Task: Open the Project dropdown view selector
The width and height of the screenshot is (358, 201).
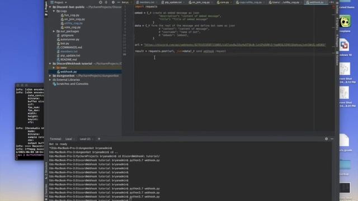Action: click(x=58, y=2)
